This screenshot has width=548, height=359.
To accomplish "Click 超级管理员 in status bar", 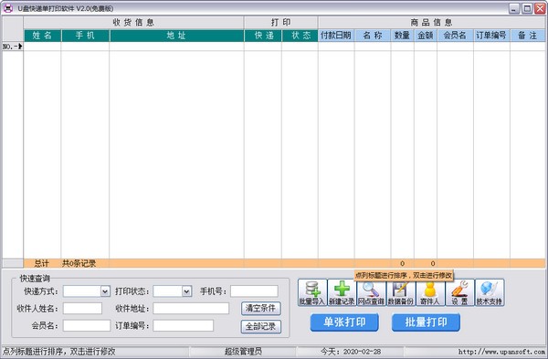I will click(x=243, y=352).
